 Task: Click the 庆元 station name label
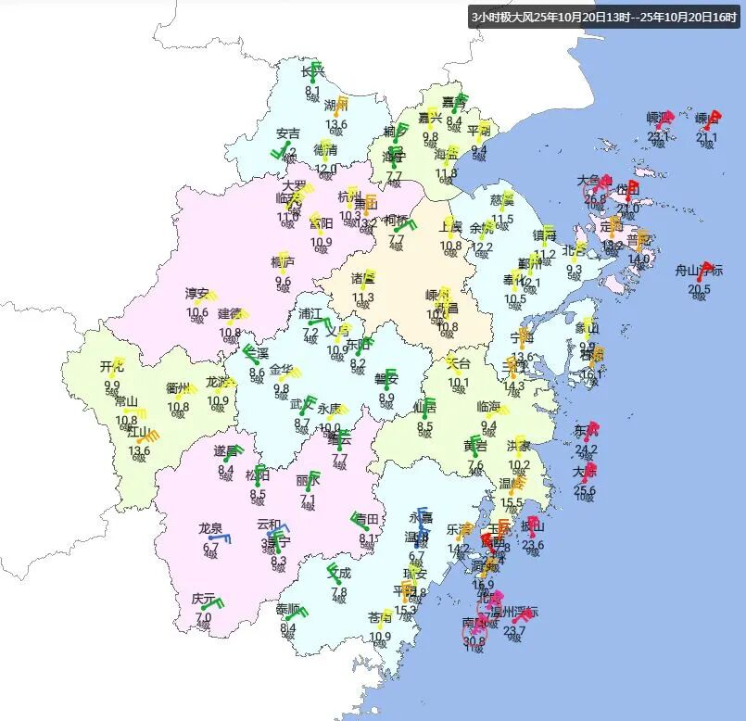pos(203,599)
